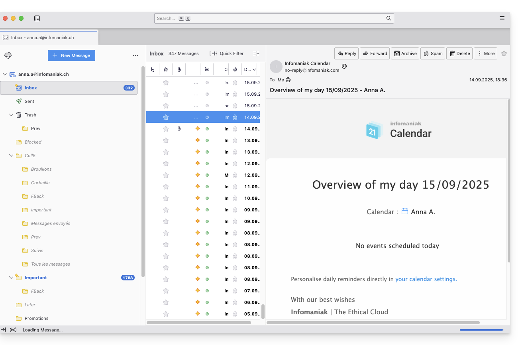Select the Sent folder

29,101
